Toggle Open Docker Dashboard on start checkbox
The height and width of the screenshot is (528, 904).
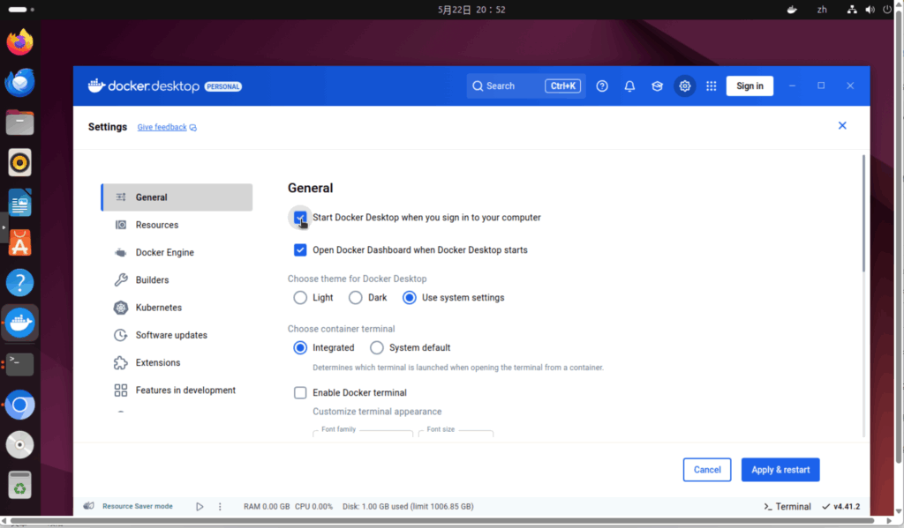pyautogui.click(x=300, y=249)
